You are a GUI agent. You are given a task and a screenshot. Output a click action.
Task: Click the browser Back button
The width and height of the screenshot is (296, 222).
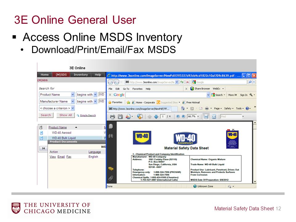pyautogui.click(x=111, y=82)
